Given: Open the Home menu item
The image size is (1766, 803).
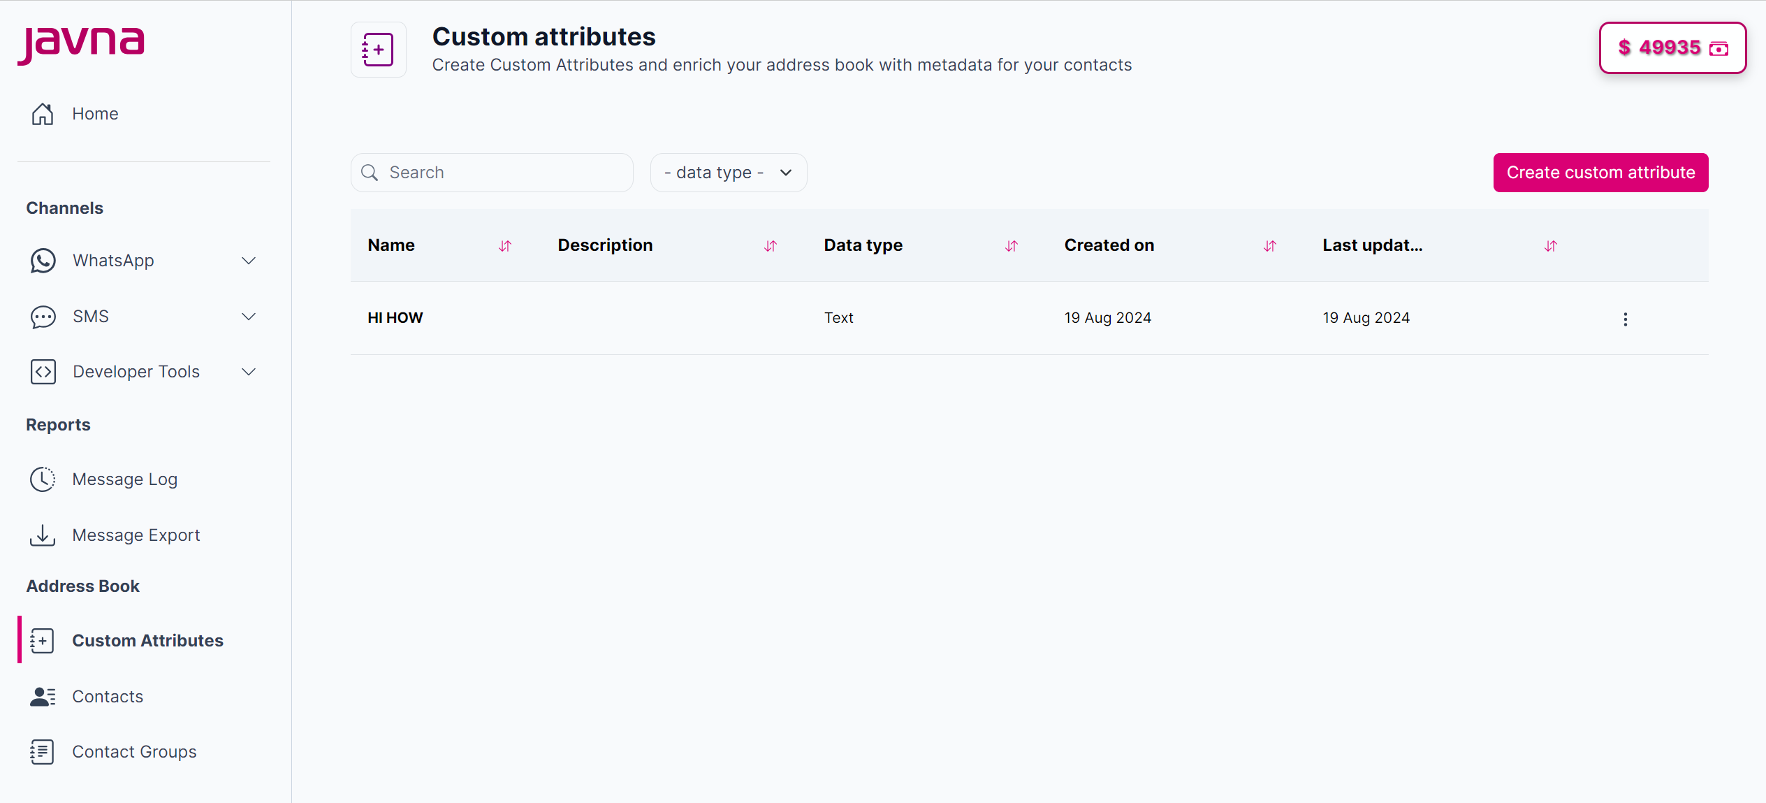Looking at the screenshot, I should 95,113.
